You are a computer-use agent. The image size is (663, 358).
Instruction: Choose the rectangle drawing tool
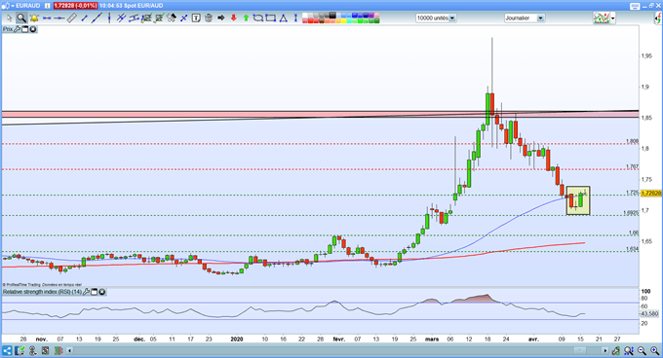[x=271, y=18]
